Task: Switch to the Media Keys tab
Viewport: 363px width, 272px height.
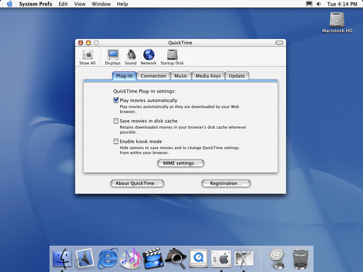Action: coord(208,76)
